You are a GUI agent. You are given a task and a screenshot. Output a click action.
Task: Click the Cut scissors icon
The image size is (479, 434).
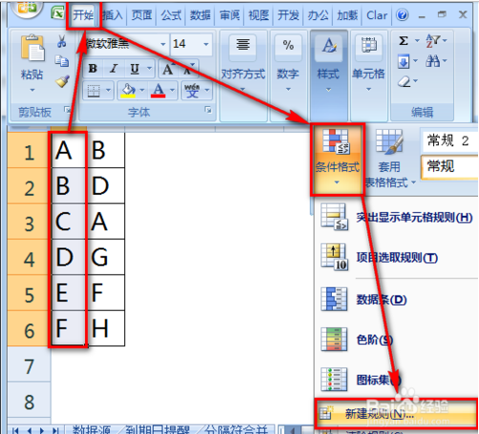pos(61,41)
